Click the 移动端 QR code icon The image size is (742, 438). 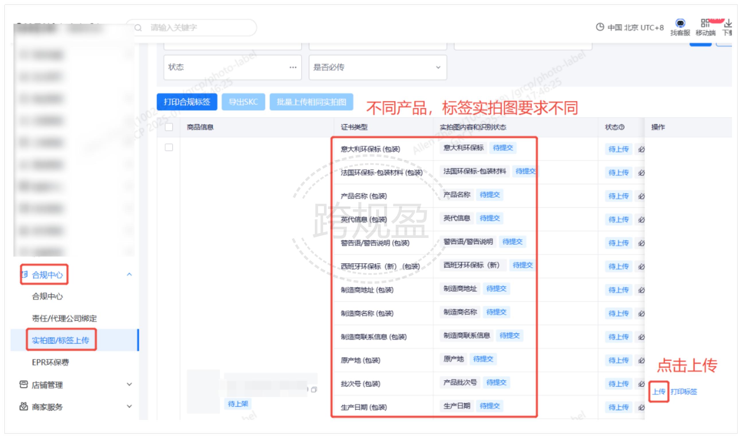coord(704,23)
